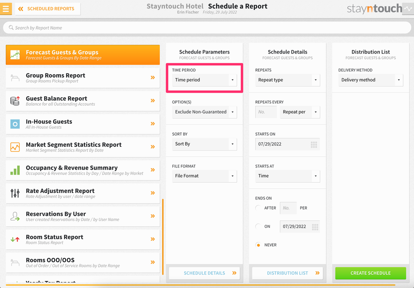Open the Repeat per dropdown
Screen dimensions: 414x288
tap(300, 112)
